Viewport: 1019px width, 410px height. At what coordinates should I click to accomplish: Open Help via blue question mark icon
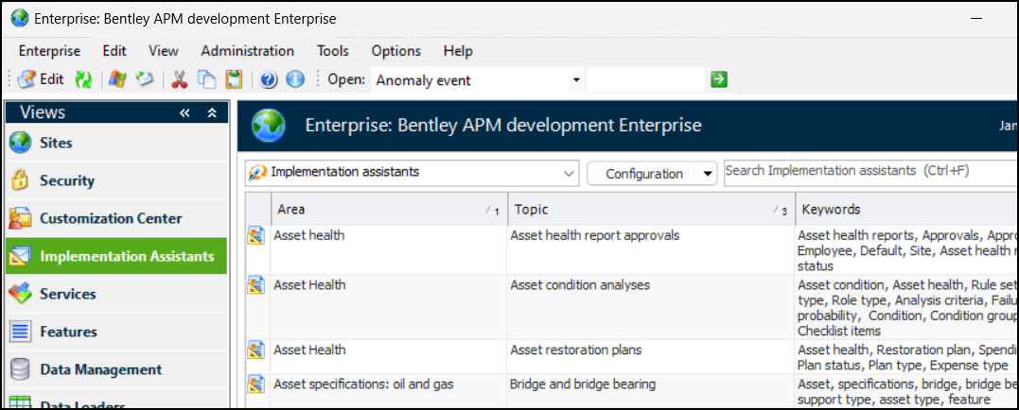pyautogui.click(x=269, y=80)
